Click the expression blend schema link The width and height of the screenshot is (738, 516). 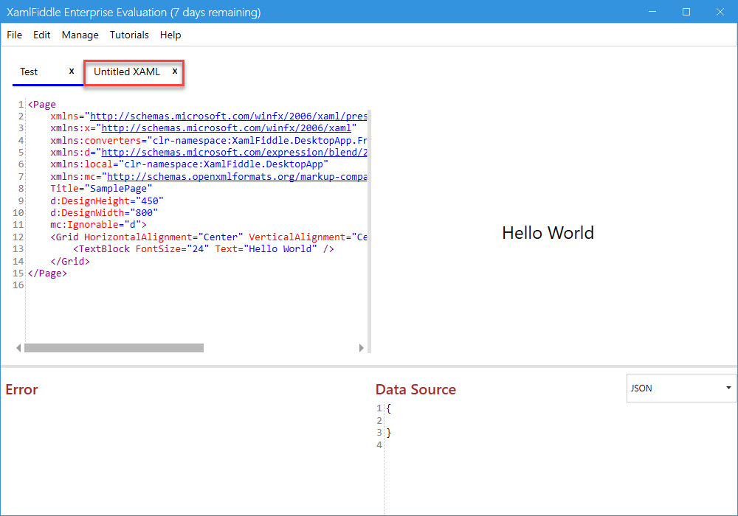tap(235, 153)
